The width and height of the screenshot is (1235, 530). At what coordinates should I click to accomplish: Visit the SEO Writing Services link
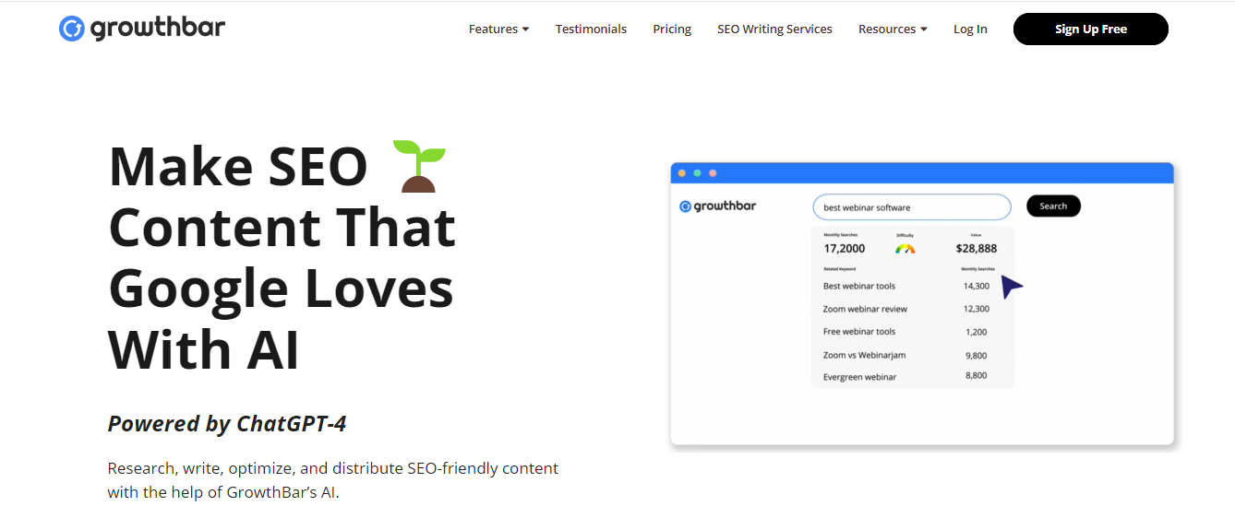pos(774,29)
